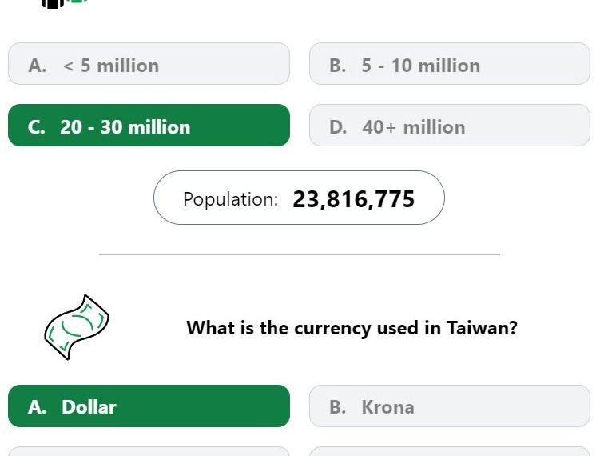Click the "D." letter on 40+ million option

338,127
